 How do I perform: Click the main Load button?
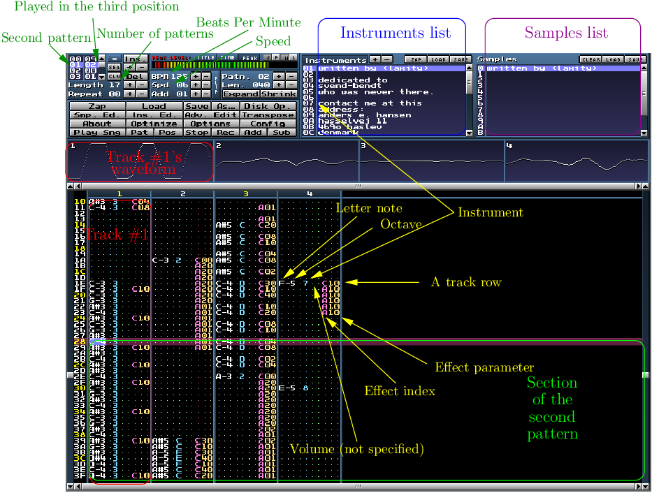click(154, 106)
